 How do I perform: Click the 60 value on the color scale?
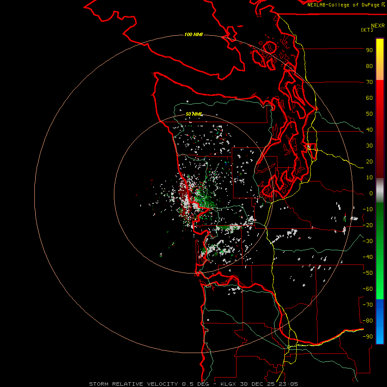tap(369, 98)
